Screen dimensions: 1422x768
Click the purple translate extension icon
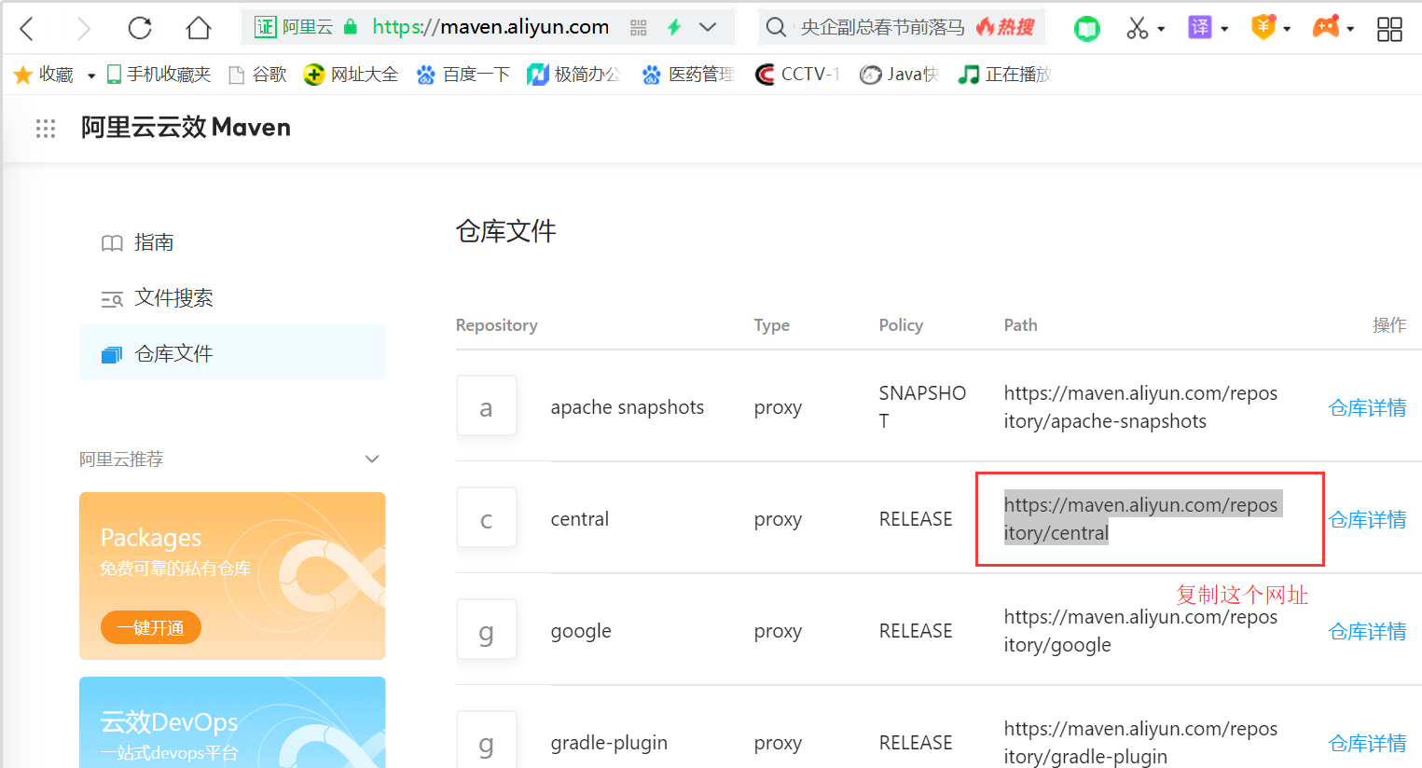point(1199,27)
